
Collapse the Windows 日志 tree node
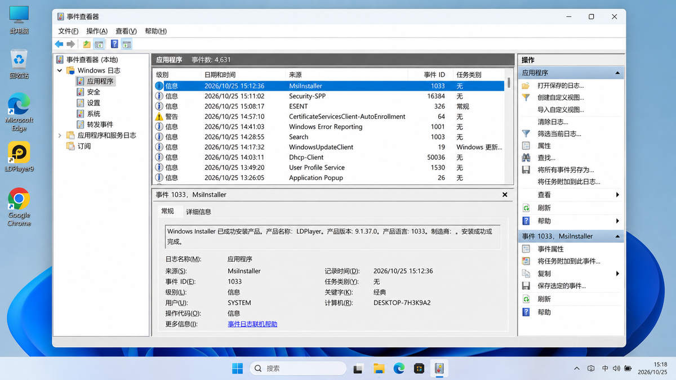(x=60, y=70)
